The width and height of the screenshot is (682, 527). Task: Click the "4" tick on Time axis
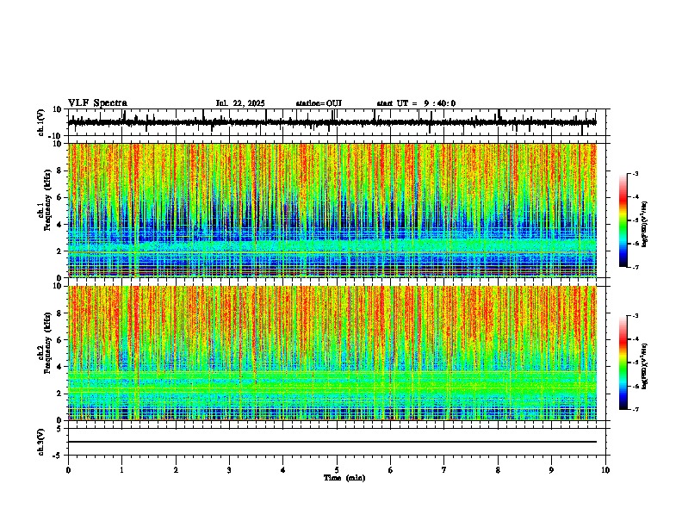pyautogui.click(x=283, y=470)
